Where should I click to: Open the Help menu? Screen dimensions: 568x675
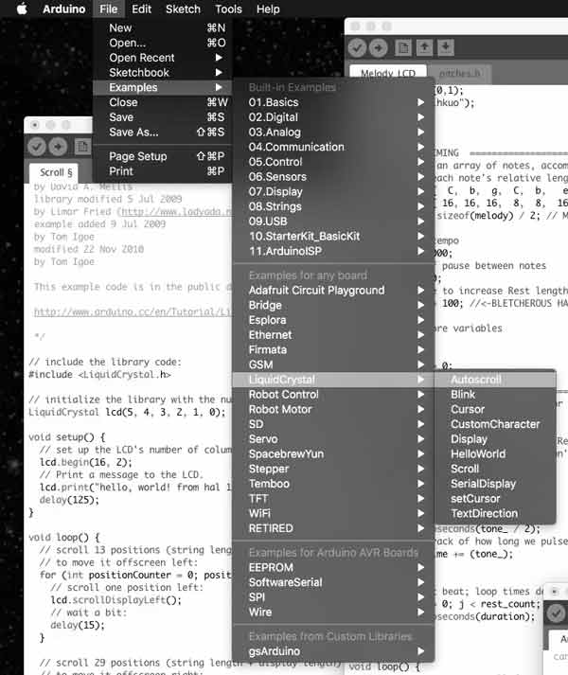268,9
